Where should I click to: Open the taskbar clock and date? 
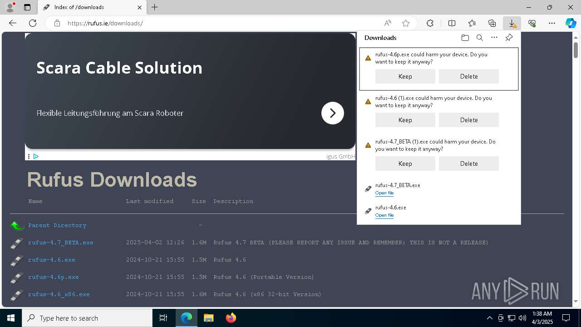click(542, 318)
